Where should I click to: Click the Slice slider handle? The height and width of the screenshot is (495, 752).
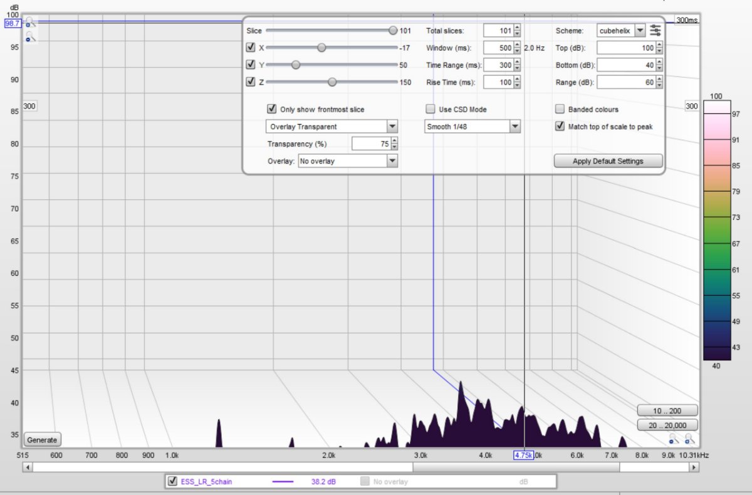point(393,30)
